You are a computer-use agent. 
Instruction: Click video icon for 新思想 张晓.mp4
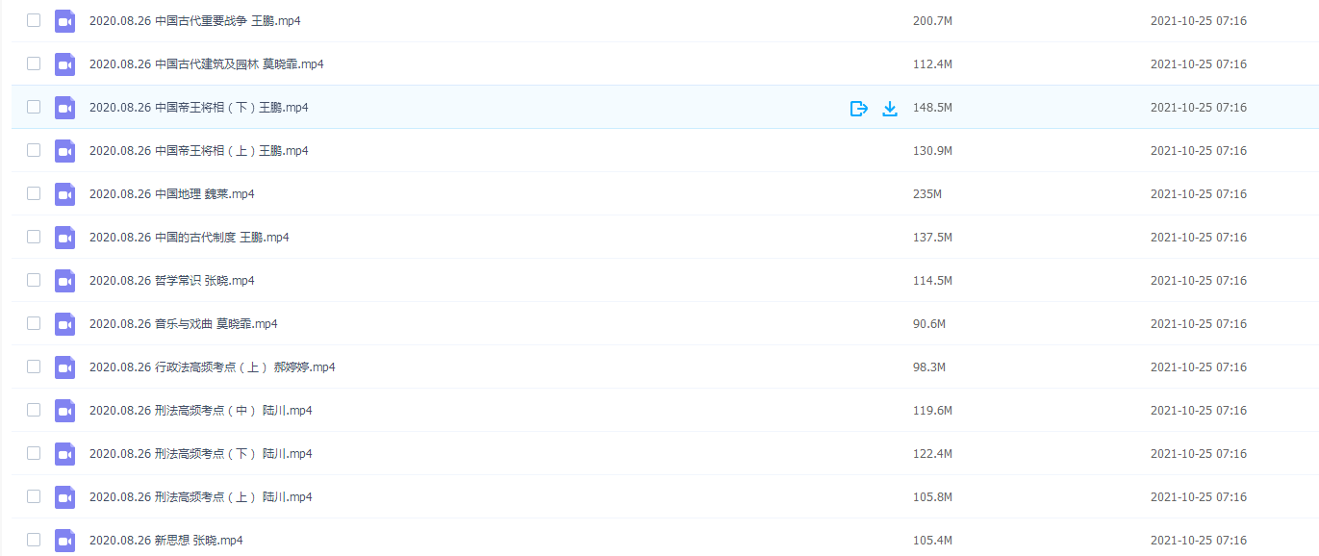tap(64, 541)
